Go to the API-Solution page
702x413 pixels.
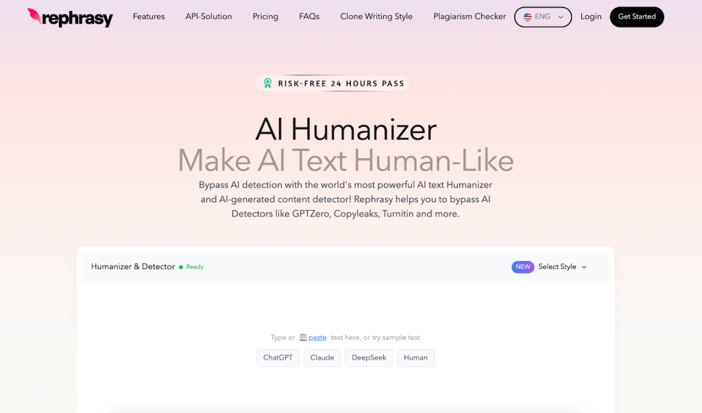pyautogui.click(x=208, y=16)
